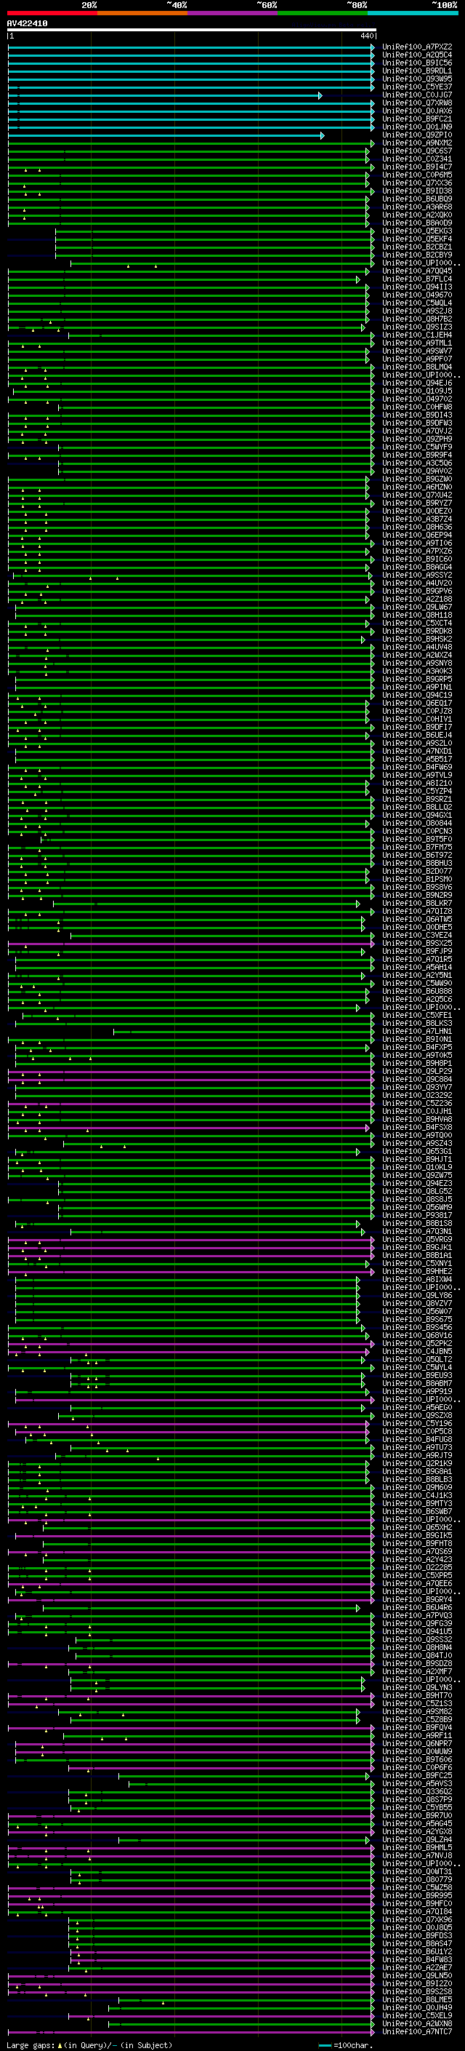Click the white AV422410 query bar
This screenshot has width=465, height=2051.
point(192,29)
